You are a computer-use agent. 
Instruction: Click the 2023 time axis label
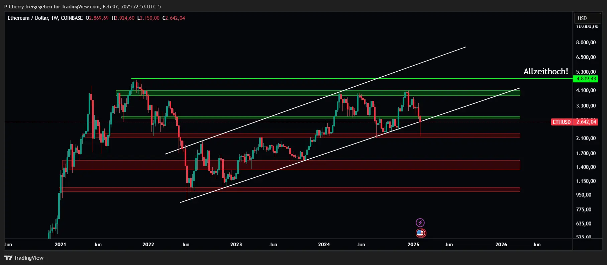click(236, 245)
